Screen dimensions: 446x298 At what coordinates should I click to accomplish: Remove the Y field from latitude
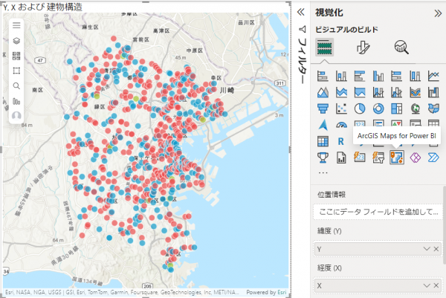(436, 249)
